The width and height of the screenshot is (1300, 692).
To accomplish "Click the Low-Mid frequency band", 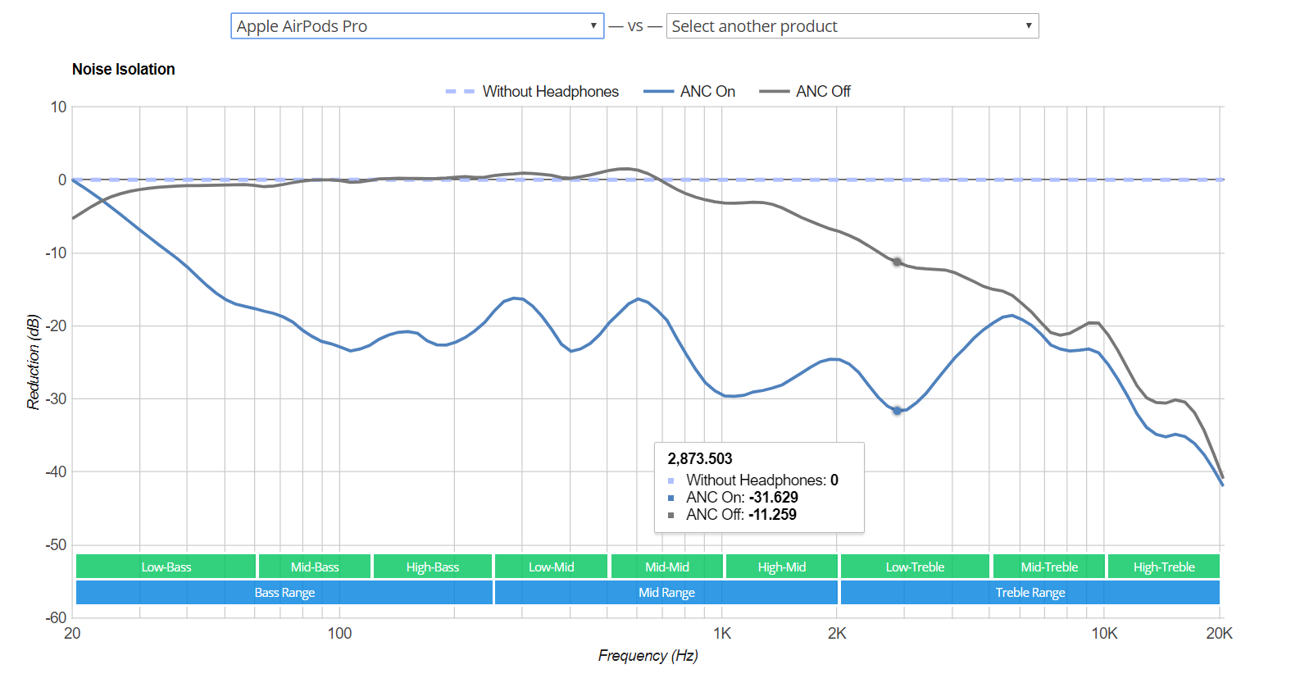I will click(552, 567).
